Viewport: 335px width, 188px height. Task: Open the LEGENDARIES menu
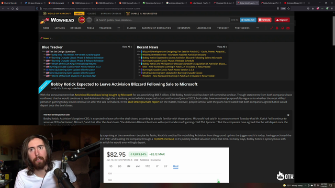tap(204, 28)
